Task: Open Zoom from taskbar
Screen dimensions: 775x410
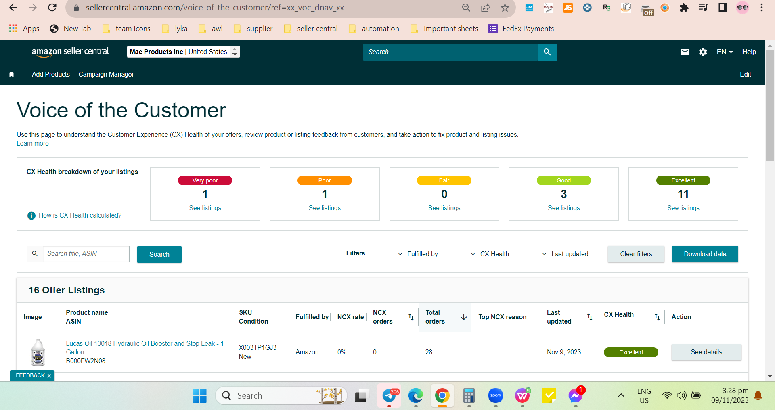Action: click(x=496, y=396)
